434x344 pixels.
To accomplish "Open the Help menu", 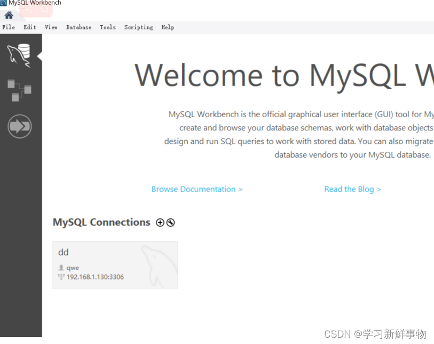I will pyautogui.click(x=168, y=27).
